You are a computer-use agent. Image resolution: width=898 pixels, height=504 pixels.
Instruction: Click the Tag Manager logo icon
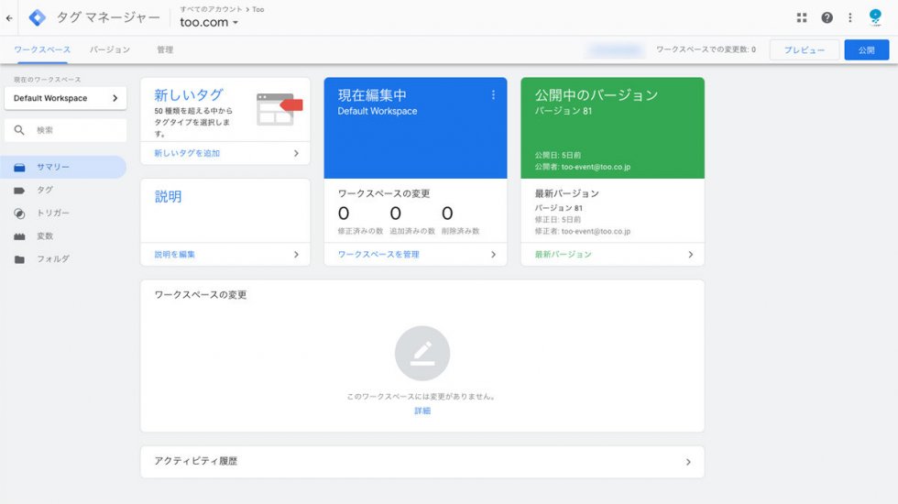(x=37, y=17)
